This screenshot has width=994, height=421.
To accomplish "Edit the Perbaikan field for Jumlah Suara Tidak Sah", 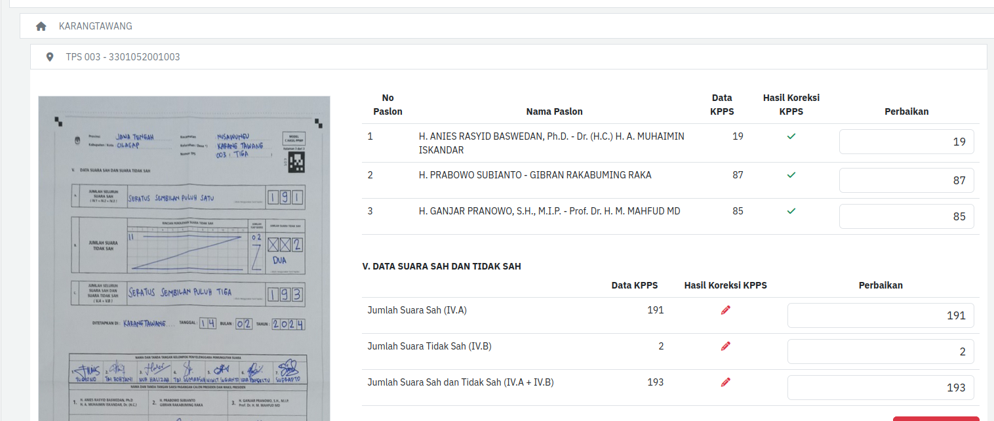I will coord(880,351).
